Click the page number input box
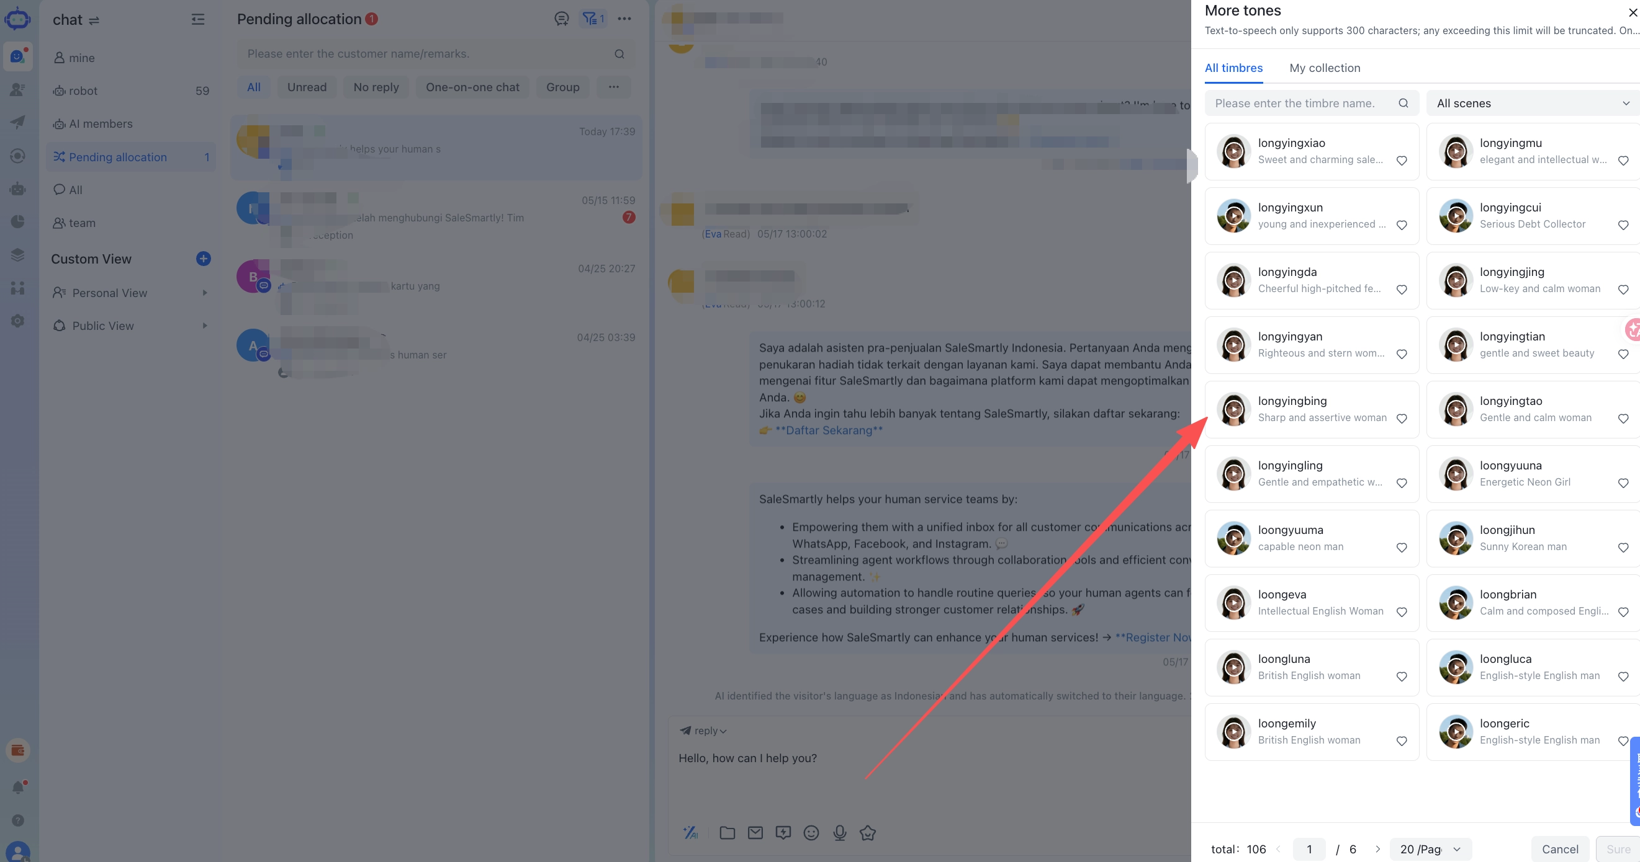This screenshot has width=1640, height=862. click(1309, 849)
